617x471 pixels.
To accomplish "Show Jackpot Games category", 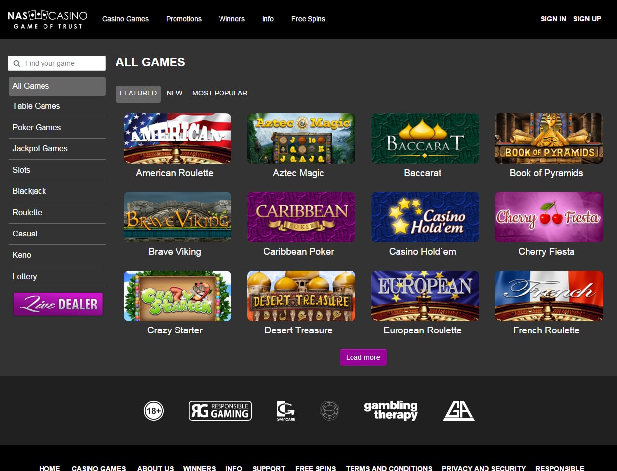I will 57,149.
